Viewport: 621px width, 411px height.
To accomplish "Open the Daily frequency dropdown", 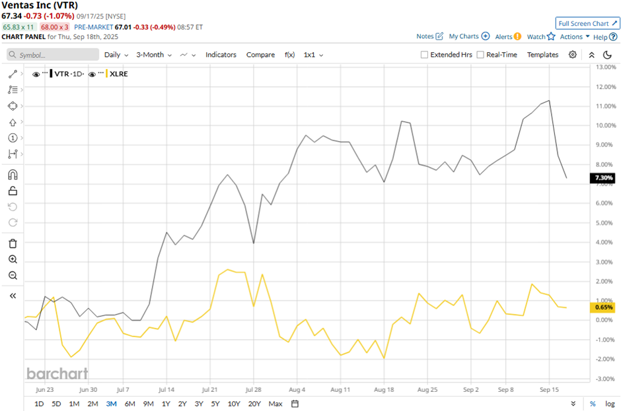I will 116,55.
